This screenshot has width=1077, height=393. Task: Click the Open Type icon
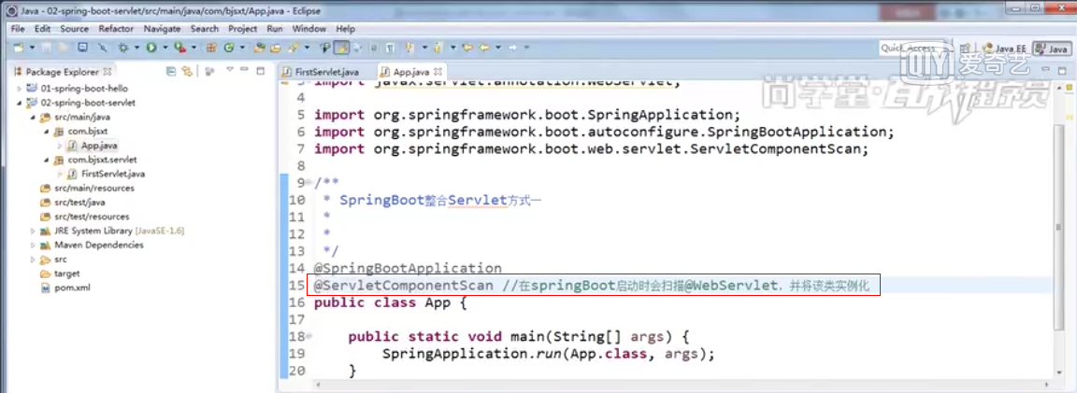point(259,48)
